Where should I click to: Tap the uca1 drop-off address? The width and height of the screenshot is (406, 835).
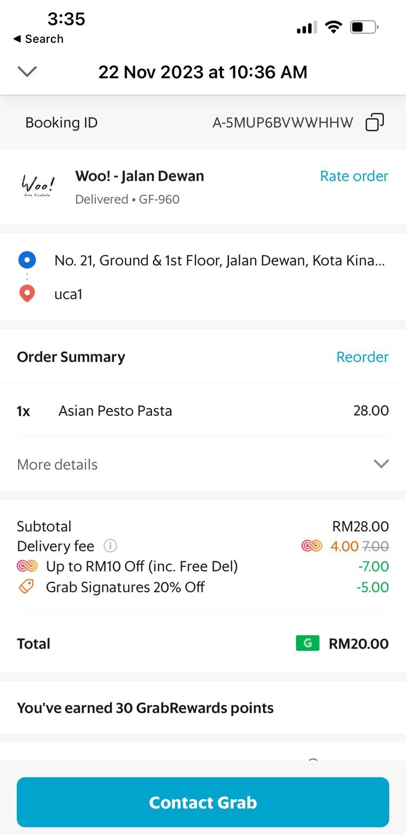tap(69, 294)
